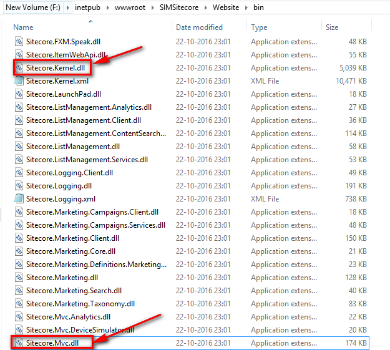Image resolution: width=390 pixels, height=350 pixels.
Task: Click the 174 KB size cell
Action: [356, 343]
